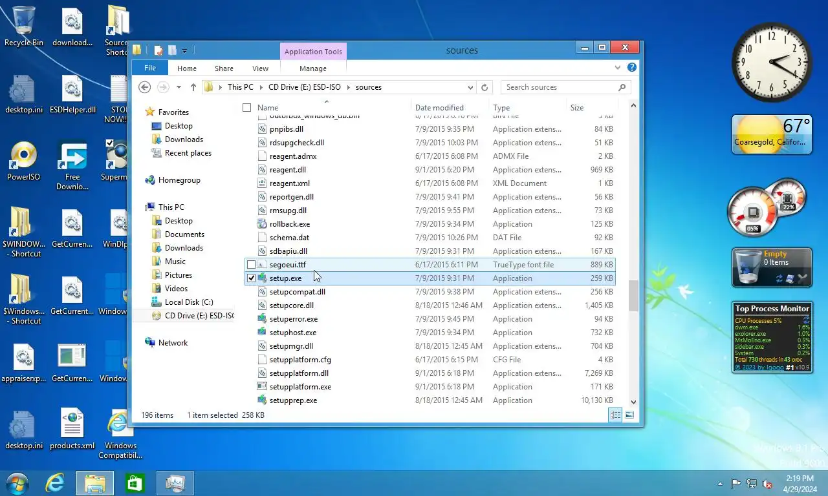The height and width of the screenshot is (496, 828).
Task: Launch Internet Explorer from taskbar
Action: coord(56,483)
